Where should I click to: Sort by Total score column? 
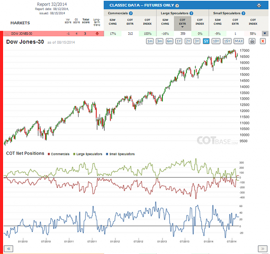click(x=86, y=21)
